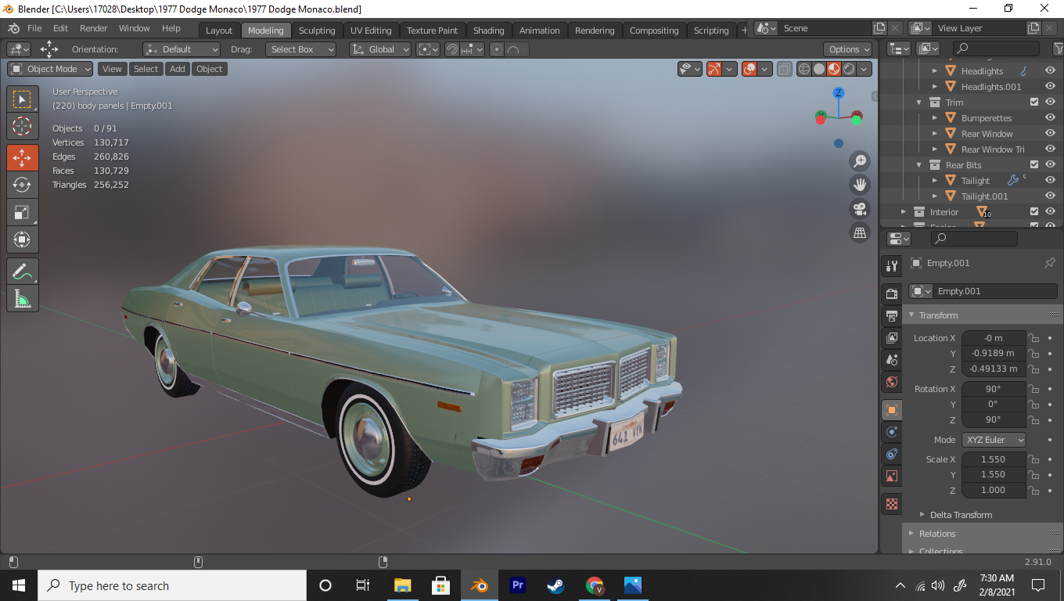Image resolution: width=1064 pixels, height=601 pixels.
Task: Toggle visibility of Tailight.001
Action: pyautogui.click(x=1050, y=196)
